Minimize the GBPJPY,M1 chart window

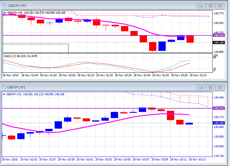[x=201, y=87]
